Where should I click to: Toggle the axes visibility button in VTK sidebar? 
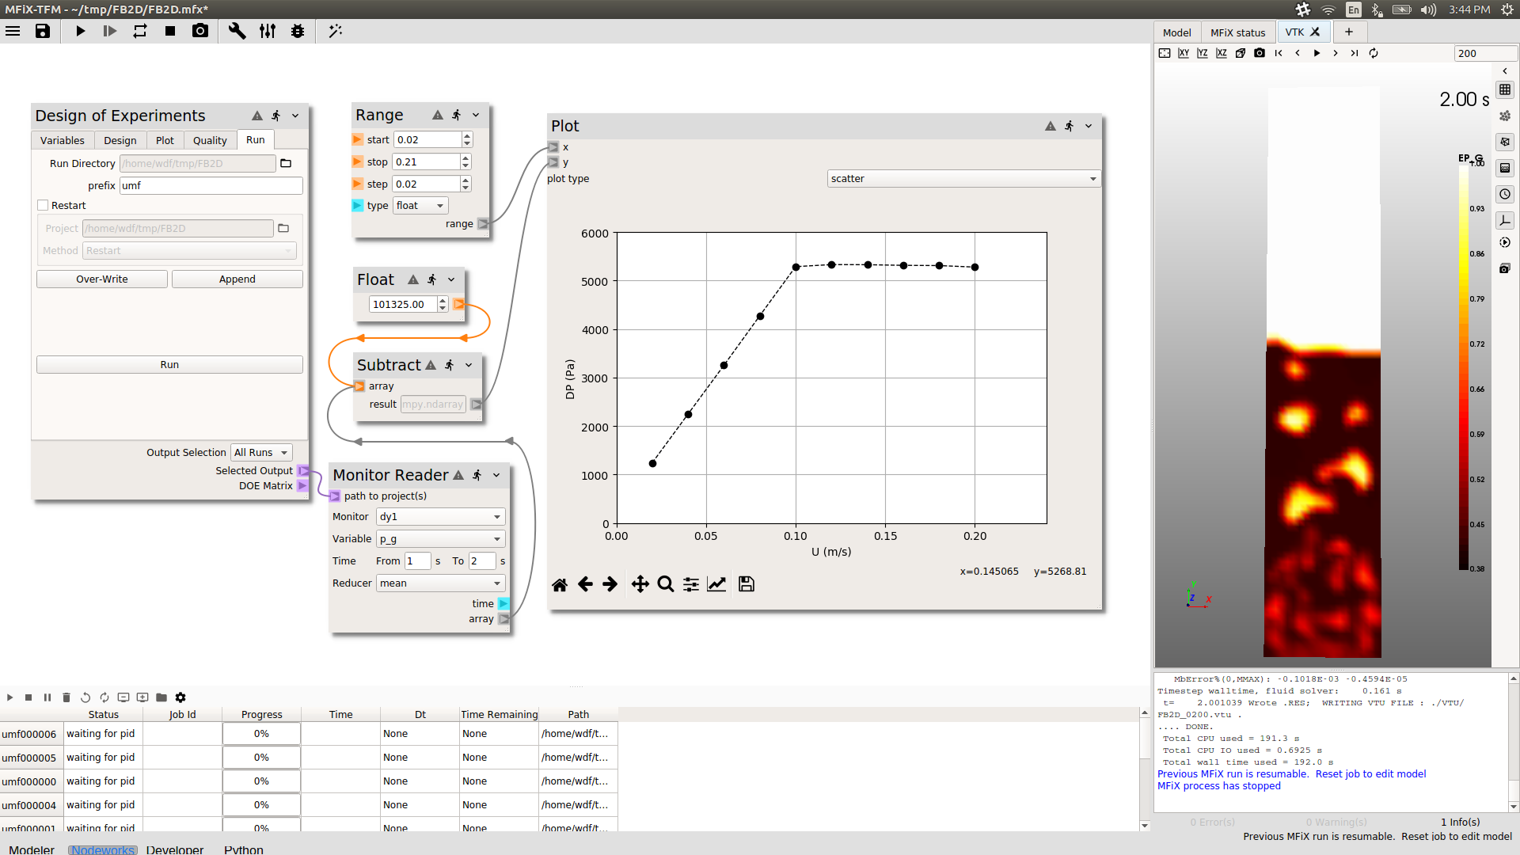[1505, 220]
